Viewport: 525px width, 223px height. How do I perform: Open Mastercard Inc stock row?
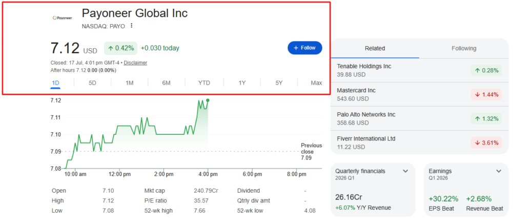(x=419, y=94)
